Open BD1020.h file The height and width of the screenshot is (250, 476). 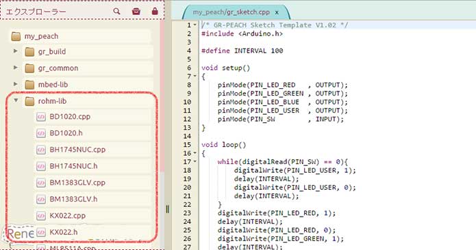[x=66, y=133]
